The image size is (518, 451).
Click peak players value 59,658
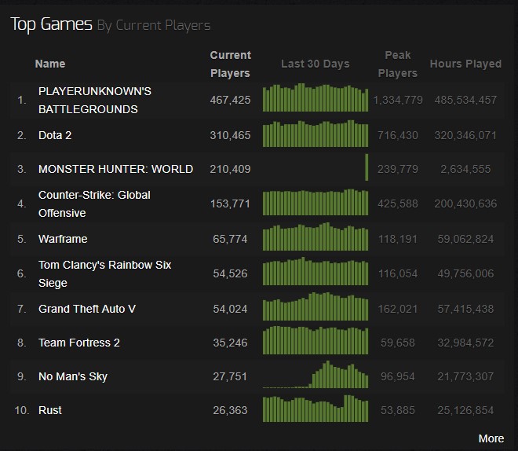[x=398, y=343]
